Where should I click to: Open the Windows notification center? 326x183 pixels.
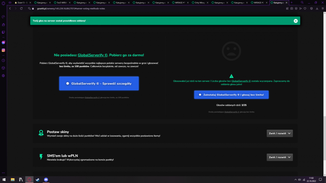tap(320, 179)
